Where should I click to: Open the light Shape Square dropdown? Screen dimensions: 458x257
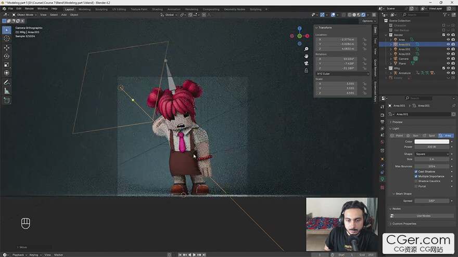point(431,154)
